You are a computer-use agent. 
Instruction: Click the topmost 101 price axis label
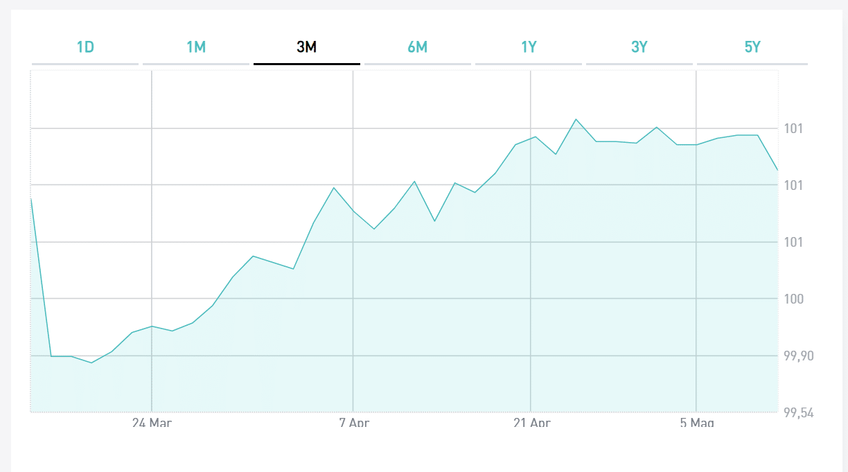coord(794,128)
